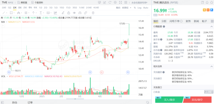Screen dimensions: 214x104
Task: Switch to the 分析 tab
Action: pyautogui.click(x=164, y=21)
